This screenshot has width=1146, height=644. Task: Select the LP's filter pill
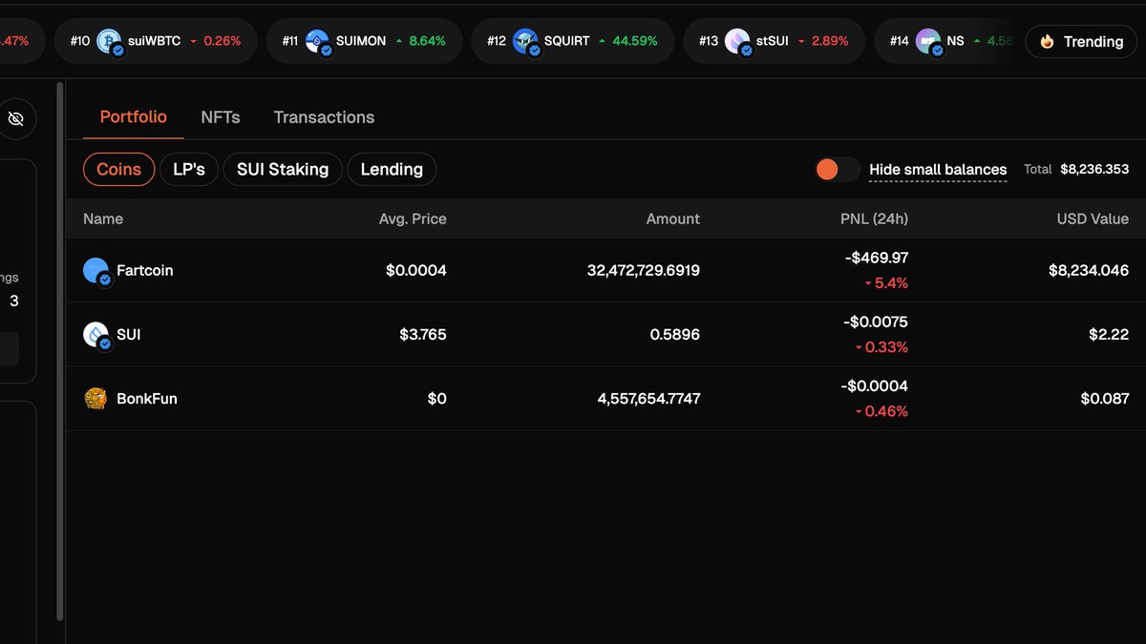[x=189, y=169]
